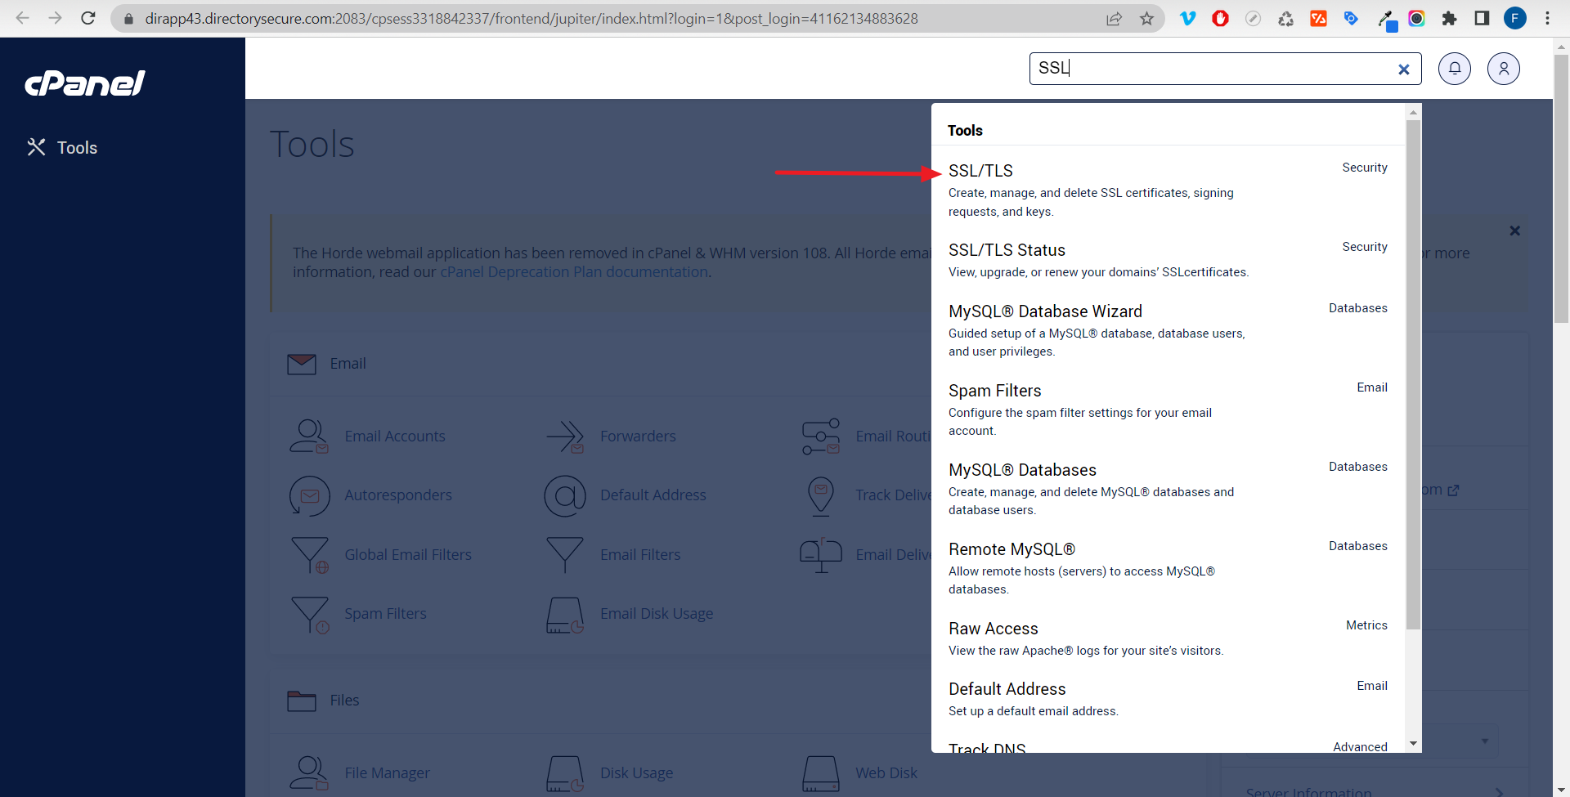Open Autoresponders icon

(x=309, y=495)
